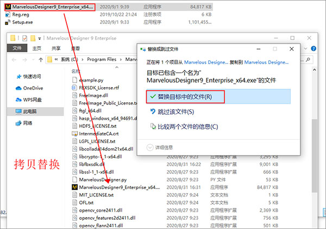Click the 网络 network icon
The image size is (326, 229).
18,123
